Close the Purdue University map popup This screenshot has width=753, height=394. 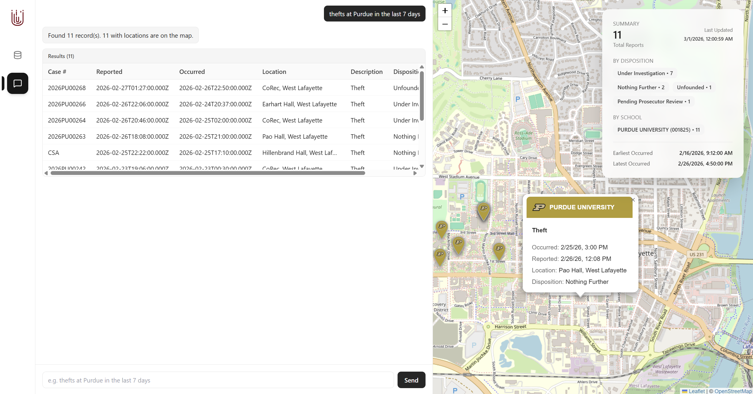tap(633, 200)
